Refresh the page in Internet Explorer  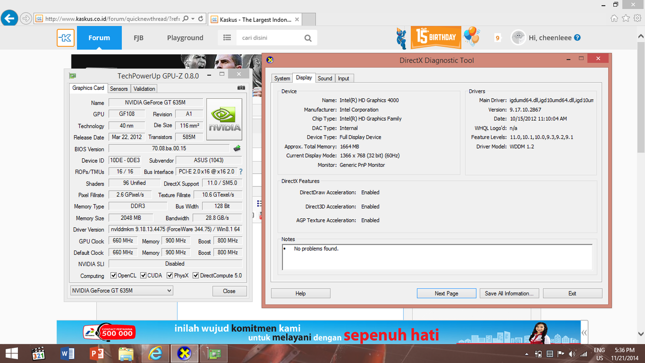coord(201,19)
